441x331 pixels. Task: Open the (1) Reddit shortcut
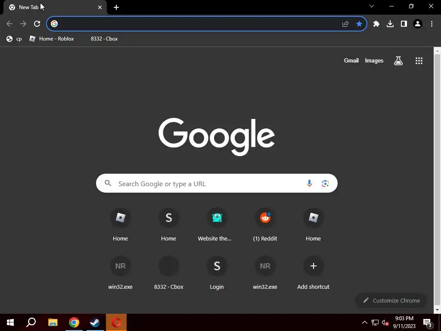[265, 224]
